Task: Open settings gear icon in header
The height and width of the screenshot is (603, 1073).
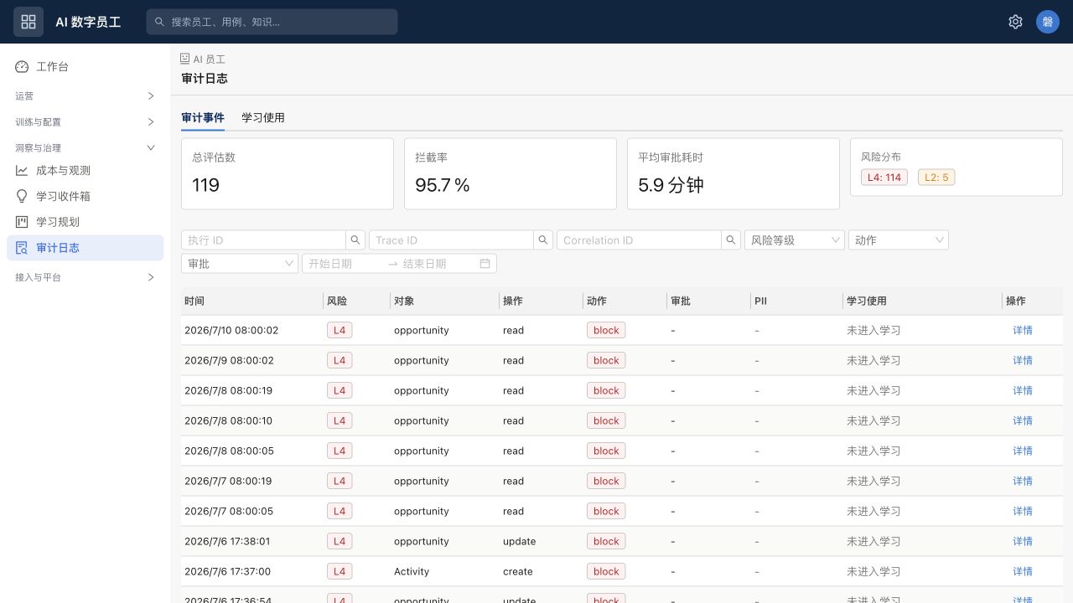Action: pos(1015,22)
